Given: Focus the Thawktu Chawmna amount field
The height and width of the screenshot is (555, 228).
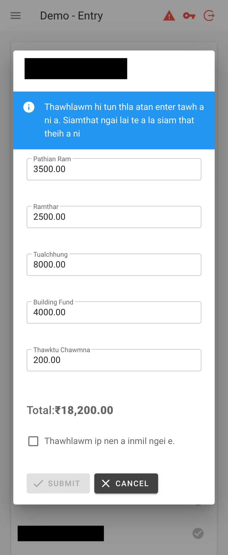Looking at the screenshot, I should tap(114, 360).
